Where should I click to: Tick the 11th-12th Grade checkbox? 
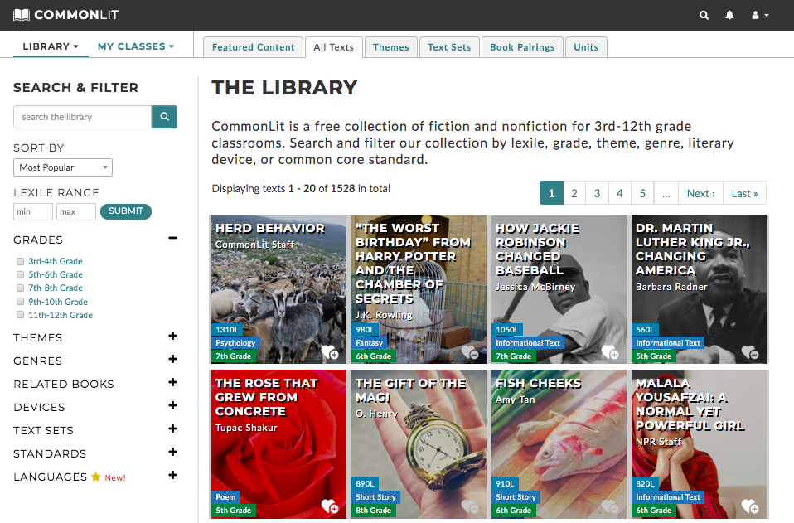[20, 315]
